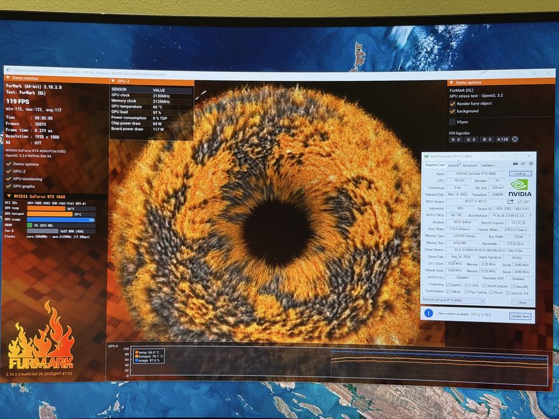Click the G: 0 color value field
Viewport: 559px width, 419px height.
(471, 139)
